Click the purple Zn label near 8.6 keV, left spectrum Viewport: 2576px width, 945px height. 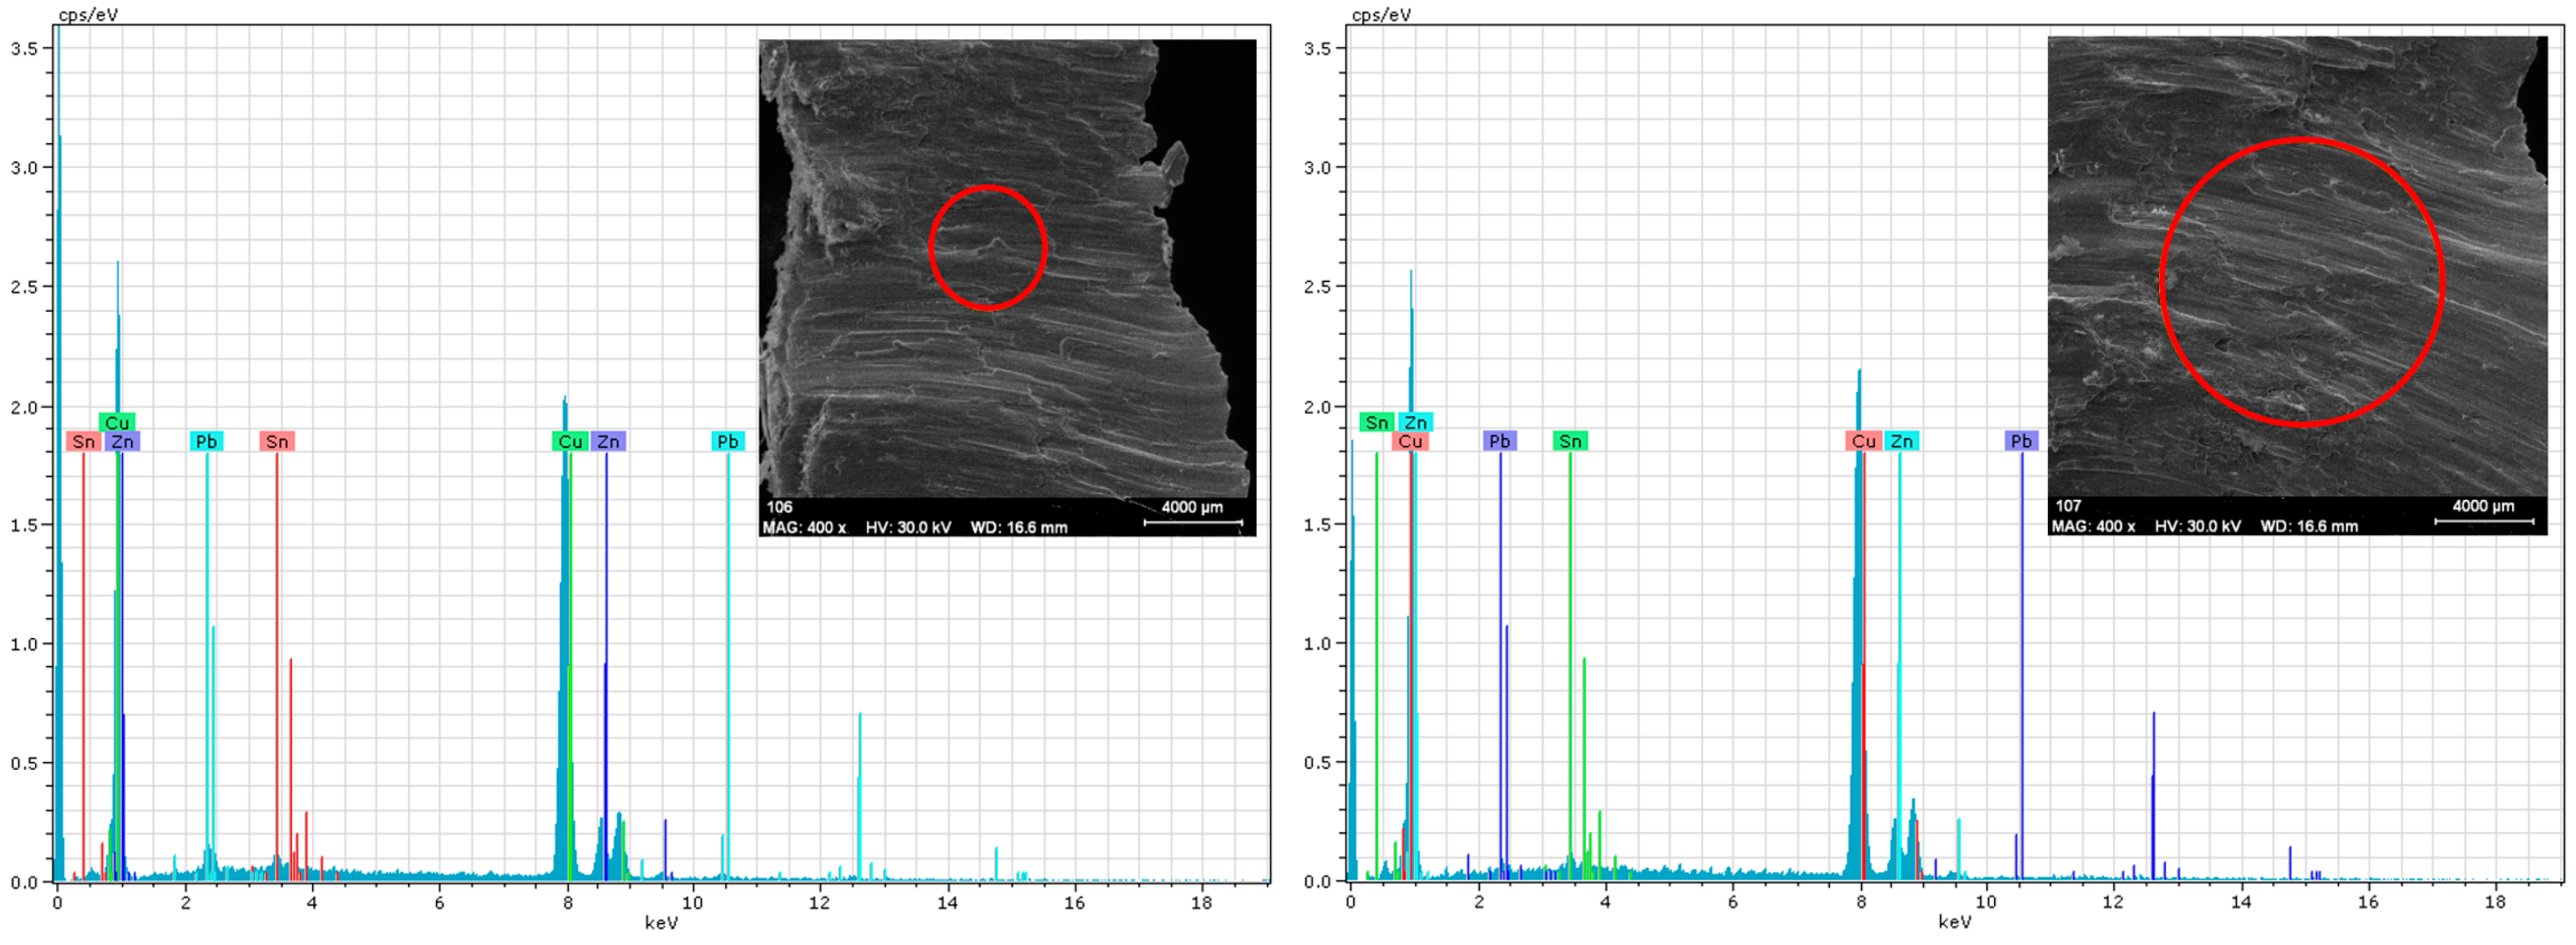[608, 441]
